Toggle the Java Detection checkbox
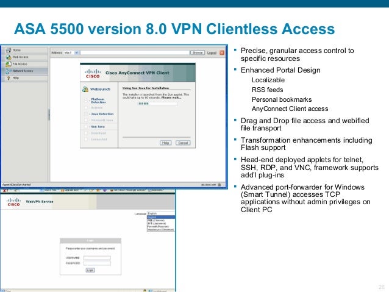The width and height of the screenshot is (389, 292). [86, 114]
